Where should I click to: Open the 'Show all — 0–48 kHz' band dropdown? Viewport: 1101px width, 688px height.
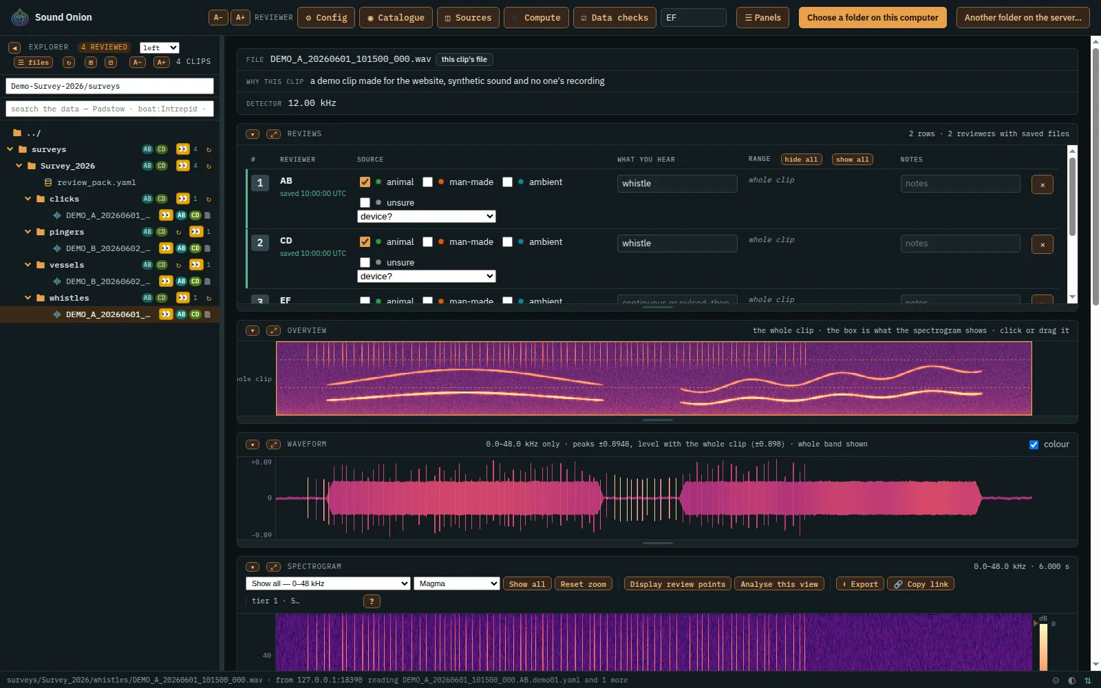point(328,583)
